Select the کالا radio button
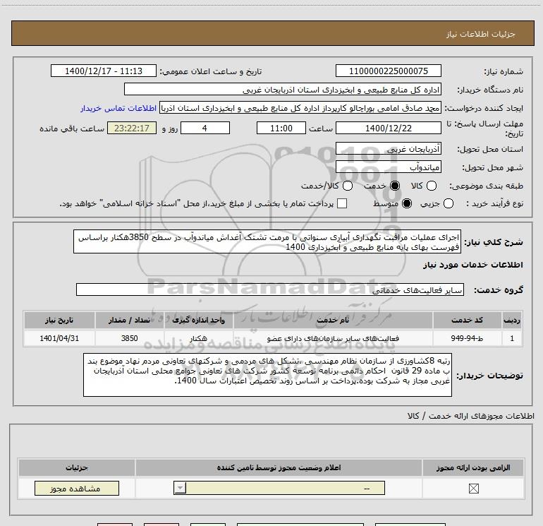Image resolution: width=543 pixels, height=526 pixels. point(432,186)
